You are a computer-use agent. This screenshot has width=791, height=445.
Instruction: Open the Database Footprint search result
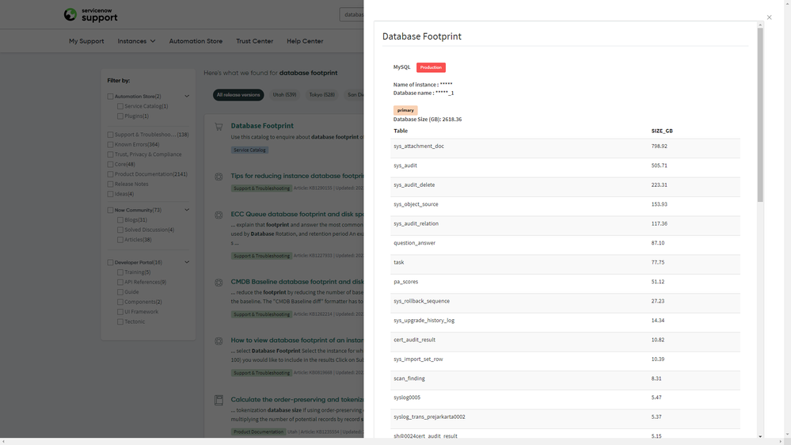pyautogui.click(x=262, y=126)
